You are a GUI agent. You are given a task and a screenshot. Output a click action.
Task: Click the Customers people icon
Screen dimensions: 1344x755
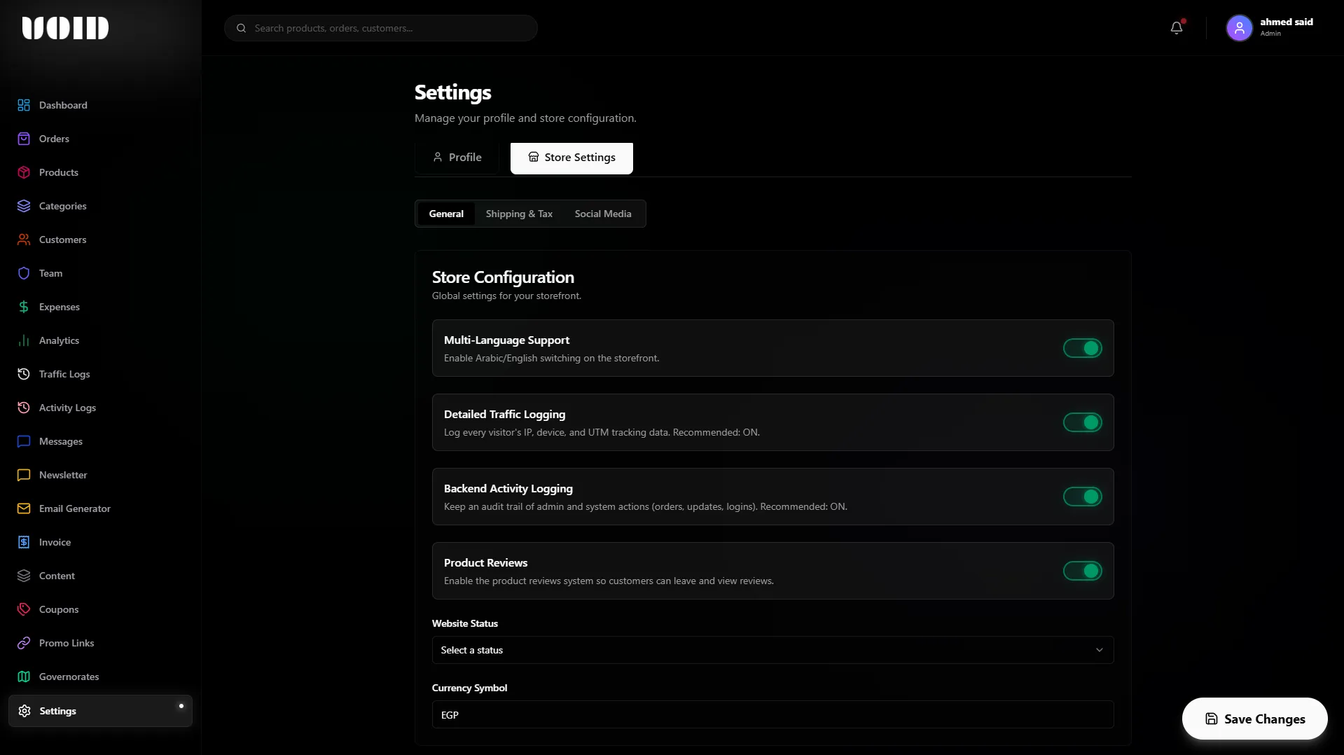[x=24, y=240]
